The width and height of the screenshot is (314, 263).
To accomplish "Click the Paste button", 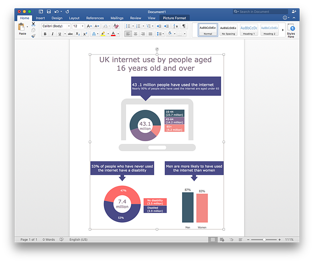I will pos(22,29).
